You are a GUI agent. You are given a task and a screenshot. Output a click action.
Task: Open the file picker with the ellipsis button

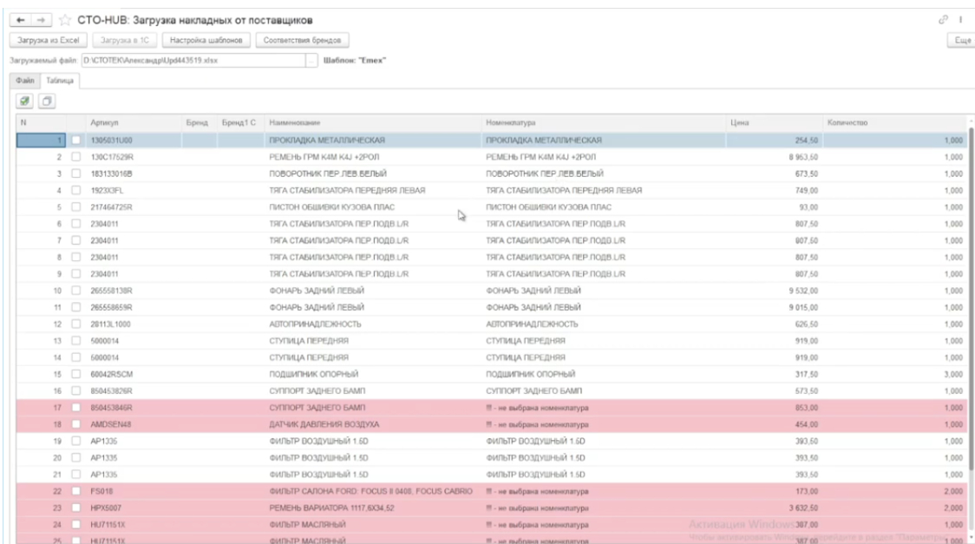pos(311,61)
